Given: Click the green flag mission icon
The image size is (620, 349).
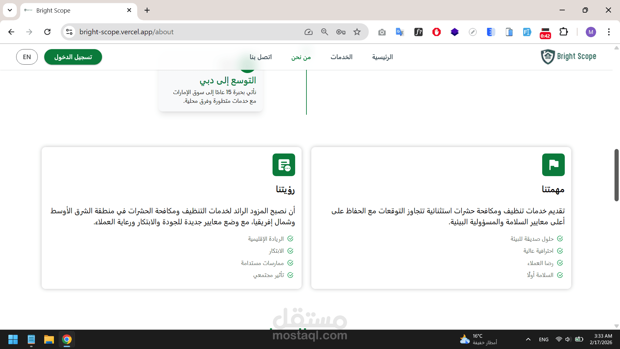Looking at the screenshot, I should click(x=553, y=165).
